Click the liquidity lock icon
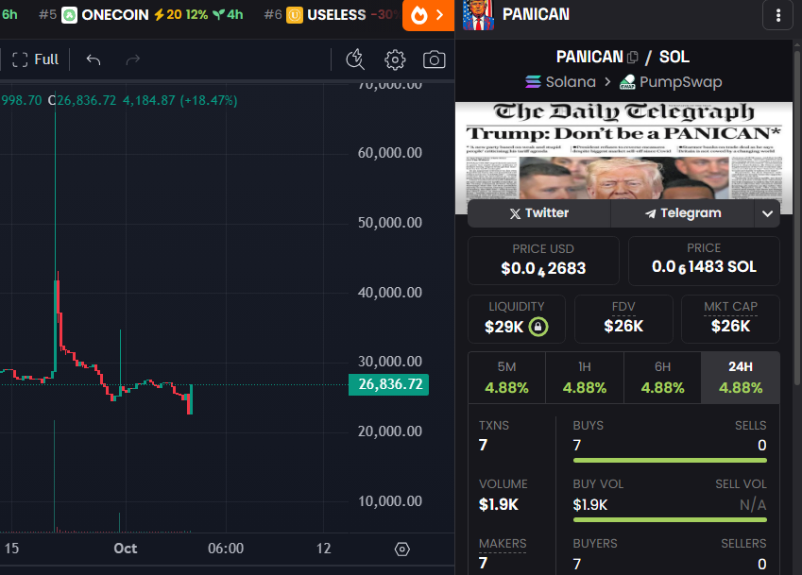 click(x=538, y=327)
